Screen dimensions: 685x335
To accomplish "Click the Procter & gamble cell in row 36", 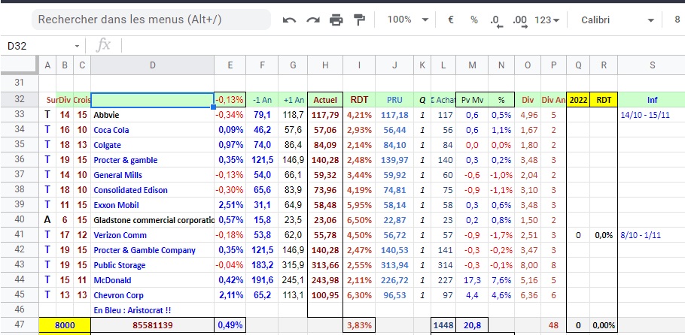I will pyautogui.click(x=153, y=160).
